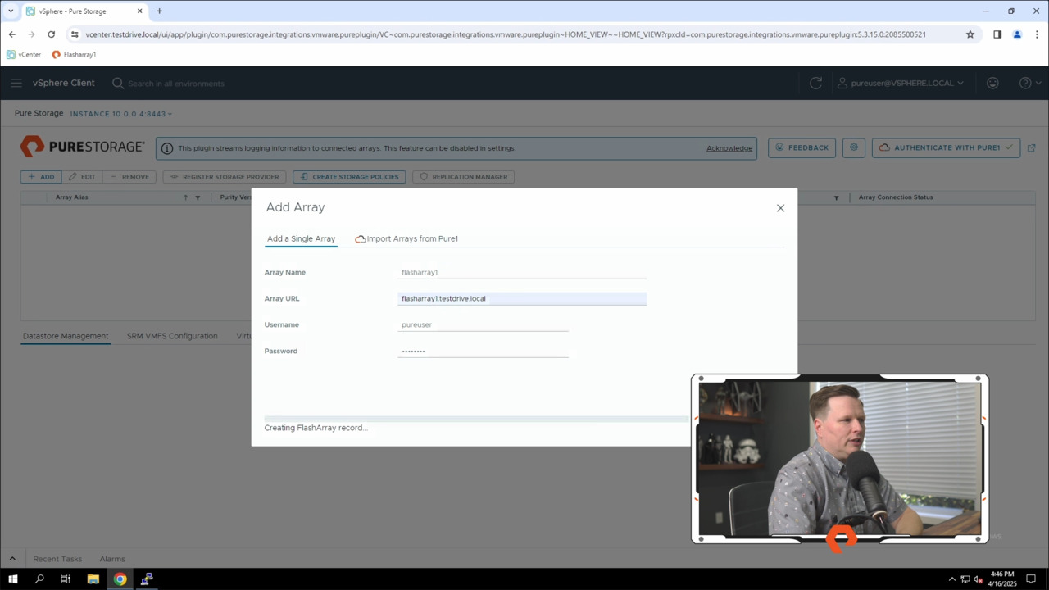1049x590 pixels.
Task: Open the Pure Storage plugin settings gear
Action: point(853,147)
